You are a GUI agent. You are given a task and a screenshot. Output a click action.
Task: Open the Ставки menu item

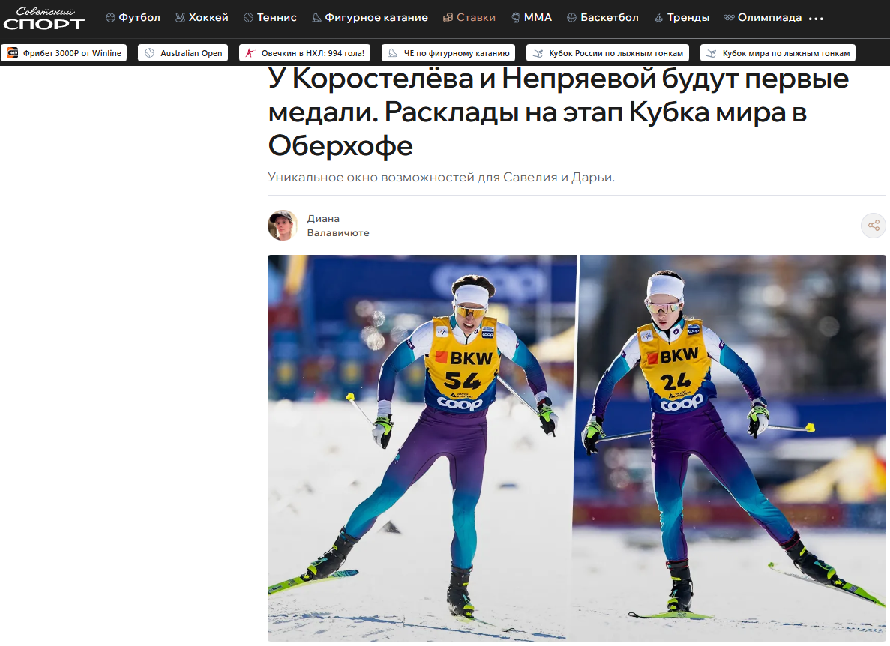coord(469,18)
